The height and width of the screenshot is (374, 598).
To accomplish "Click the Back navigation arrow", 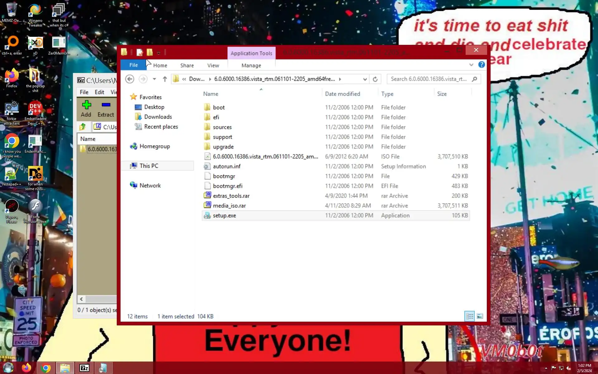I will 130,79.
